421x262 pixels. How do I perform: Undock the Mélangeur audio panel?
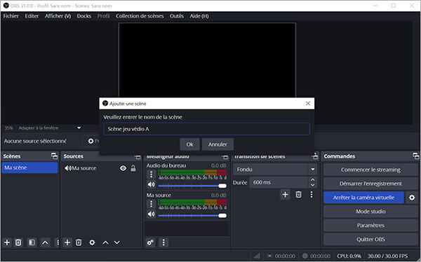(x=225, y=156)
